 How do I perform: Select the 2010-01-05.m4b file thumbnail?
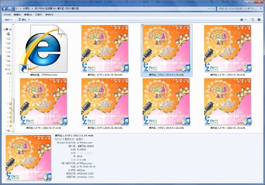[x=167, y=50]
